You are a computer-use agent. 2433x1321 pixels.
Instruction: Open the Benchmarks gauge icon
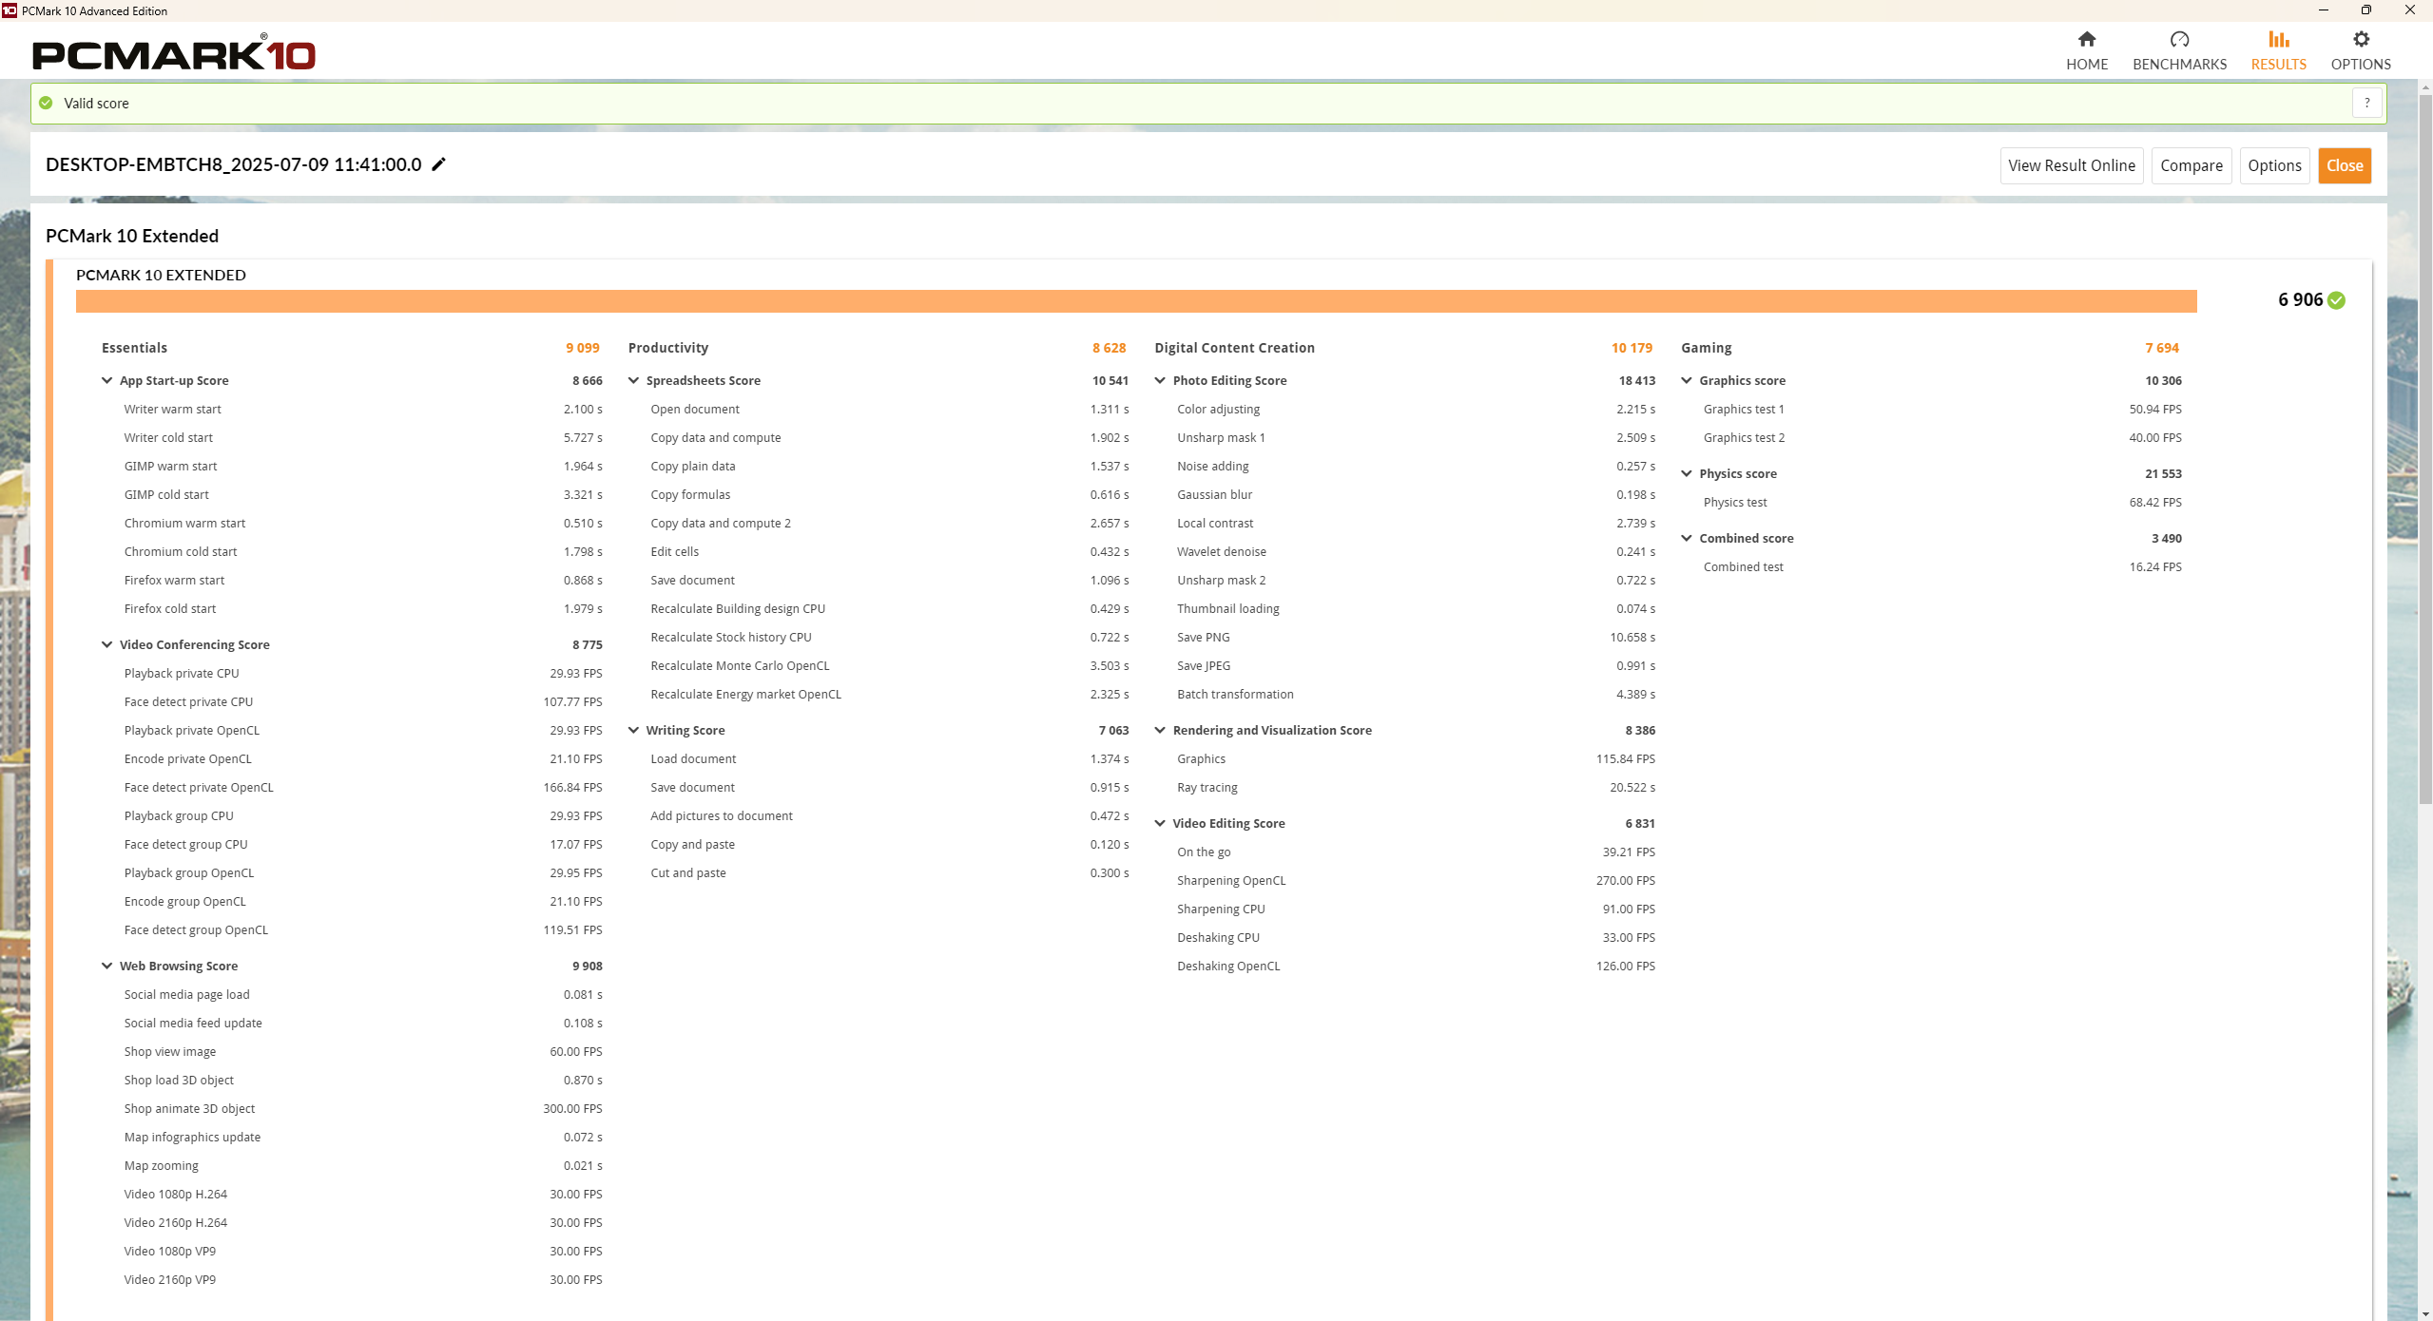(2179, 39)
